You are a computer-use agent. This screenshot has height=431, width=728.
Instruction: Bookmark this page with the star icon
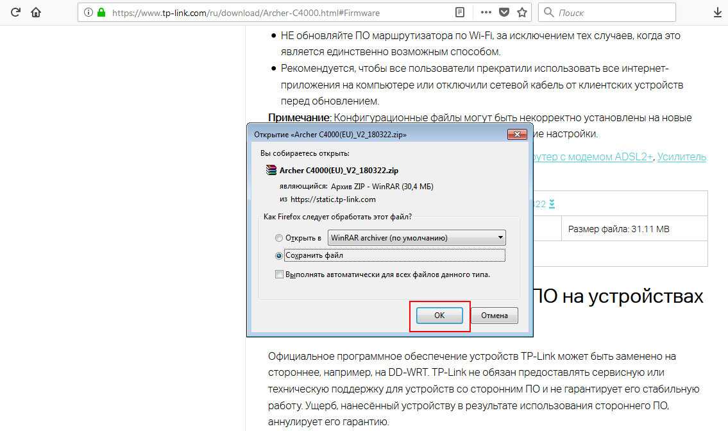(x=522, y=13)
